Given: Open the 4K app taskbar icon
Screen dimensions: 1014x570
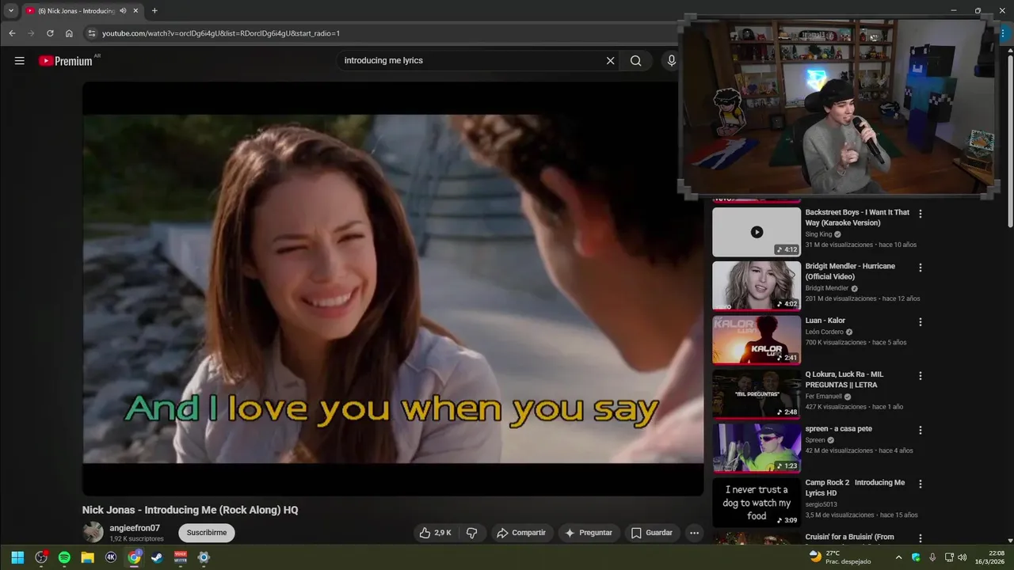Looking at the screenshot, I should tap(111, 557).
